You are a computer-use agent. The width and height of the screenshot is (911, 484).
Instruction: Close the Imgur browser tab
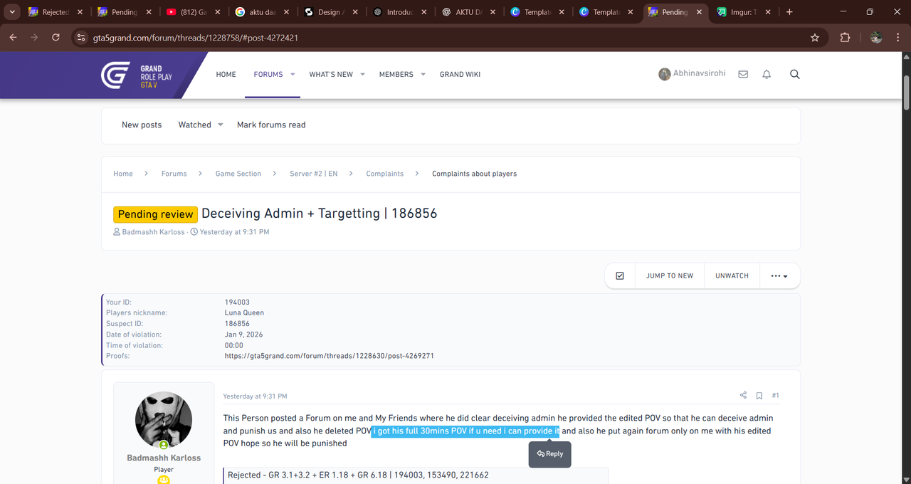[769, 12]
